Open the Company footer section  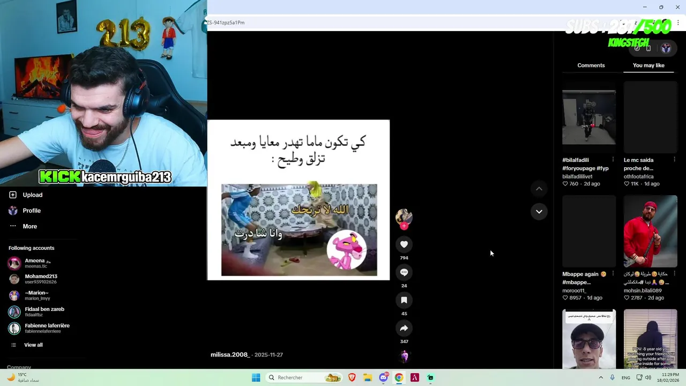pyautogui.click(x=19, y=367)
